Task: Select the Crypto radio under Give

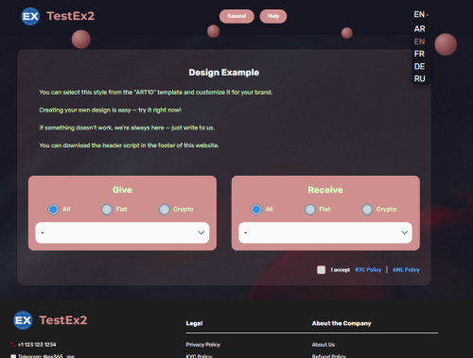Action: point(165,210)
